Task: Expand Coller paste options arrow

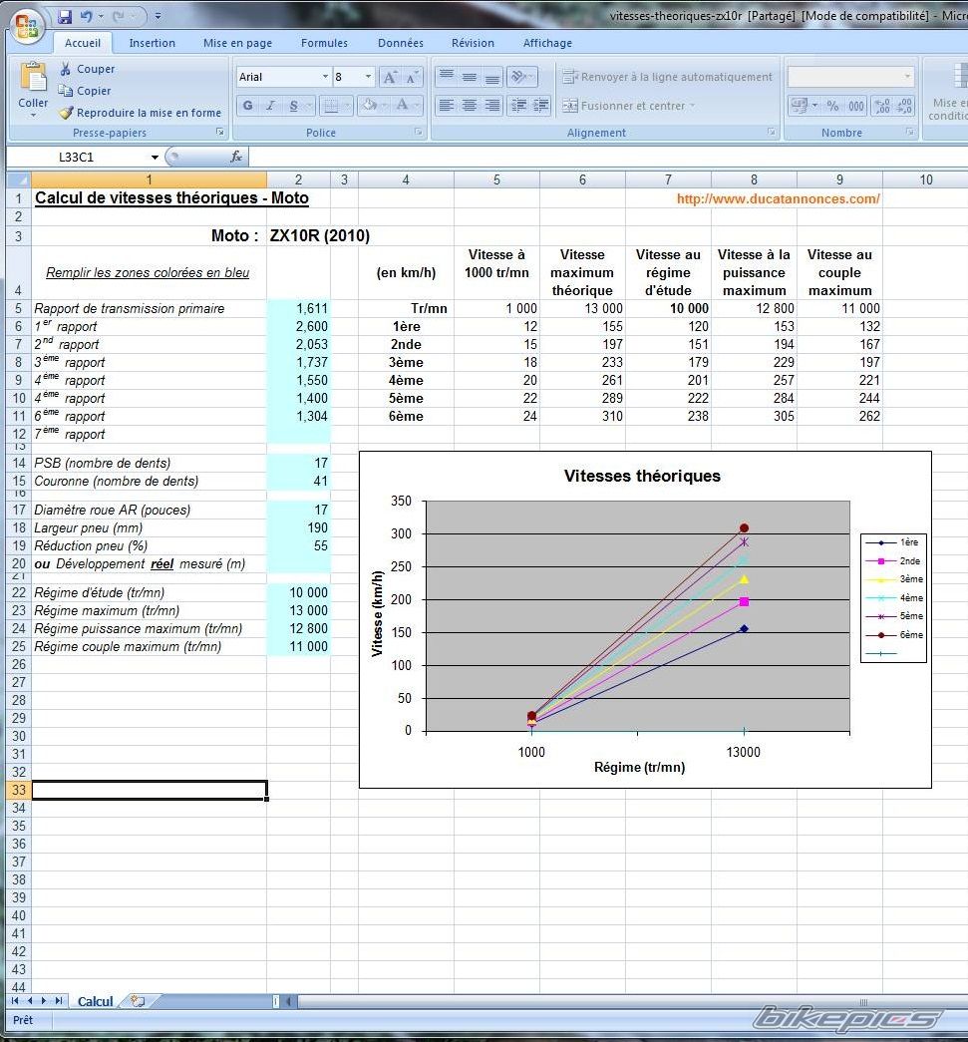Action: (x=33, y=116)
